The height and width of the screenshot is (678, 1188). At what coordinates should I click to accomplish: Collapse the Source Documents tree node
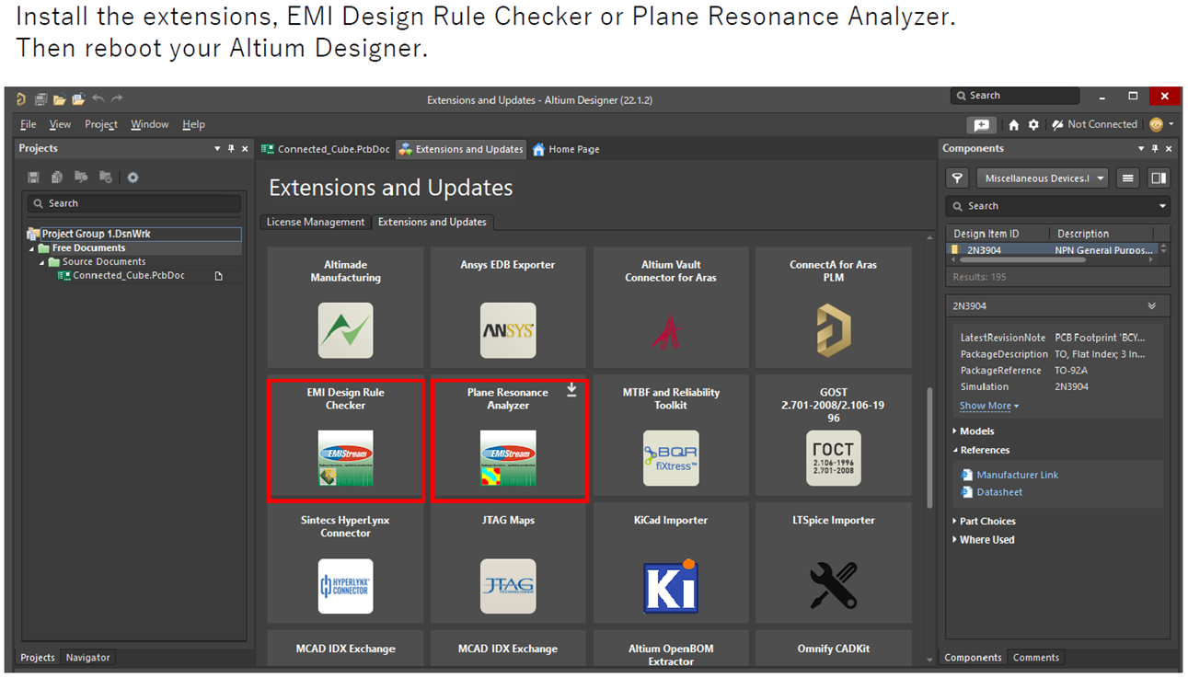tap(42, 262)
